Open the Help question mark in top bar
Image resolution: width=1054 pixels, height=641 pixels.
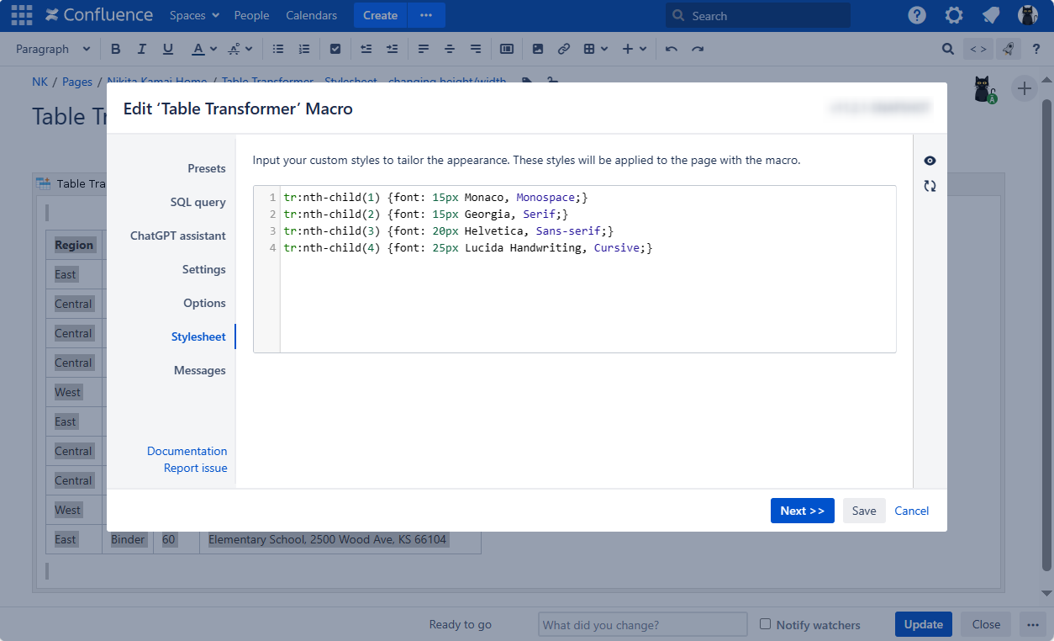coord(917,15)
